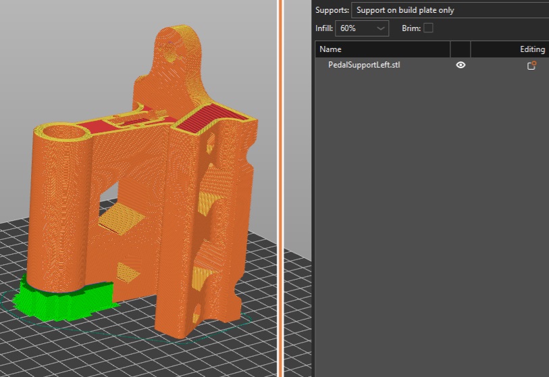Click the Editing column header
Viewport: 549px width, 377px height.
pyautogui.click(x=510, y=49)
